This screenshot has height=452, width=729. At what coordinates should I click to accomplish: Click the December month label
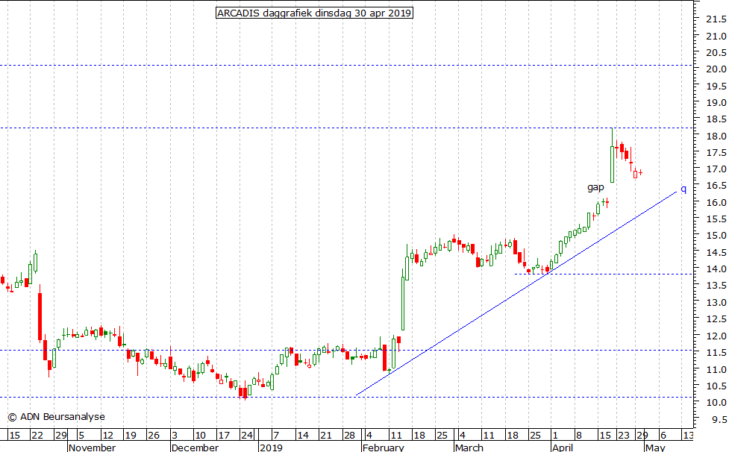click(x=195, y=448)
